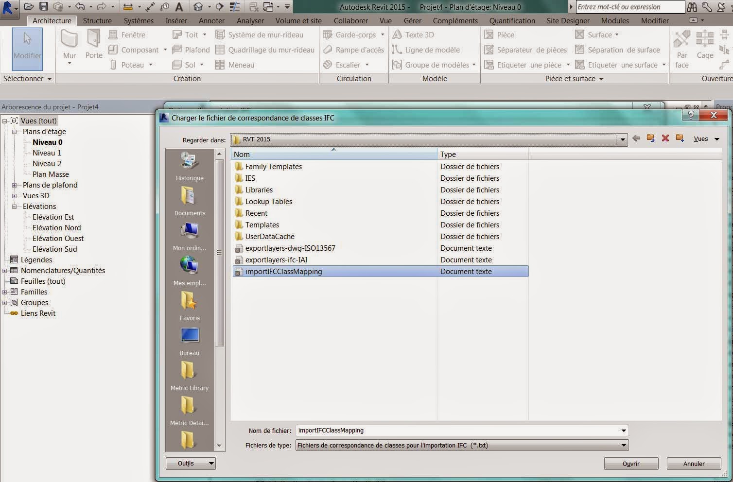
Task: Select the Text tool 'A' icon in quick access toolbar
Action: [179, 7]
